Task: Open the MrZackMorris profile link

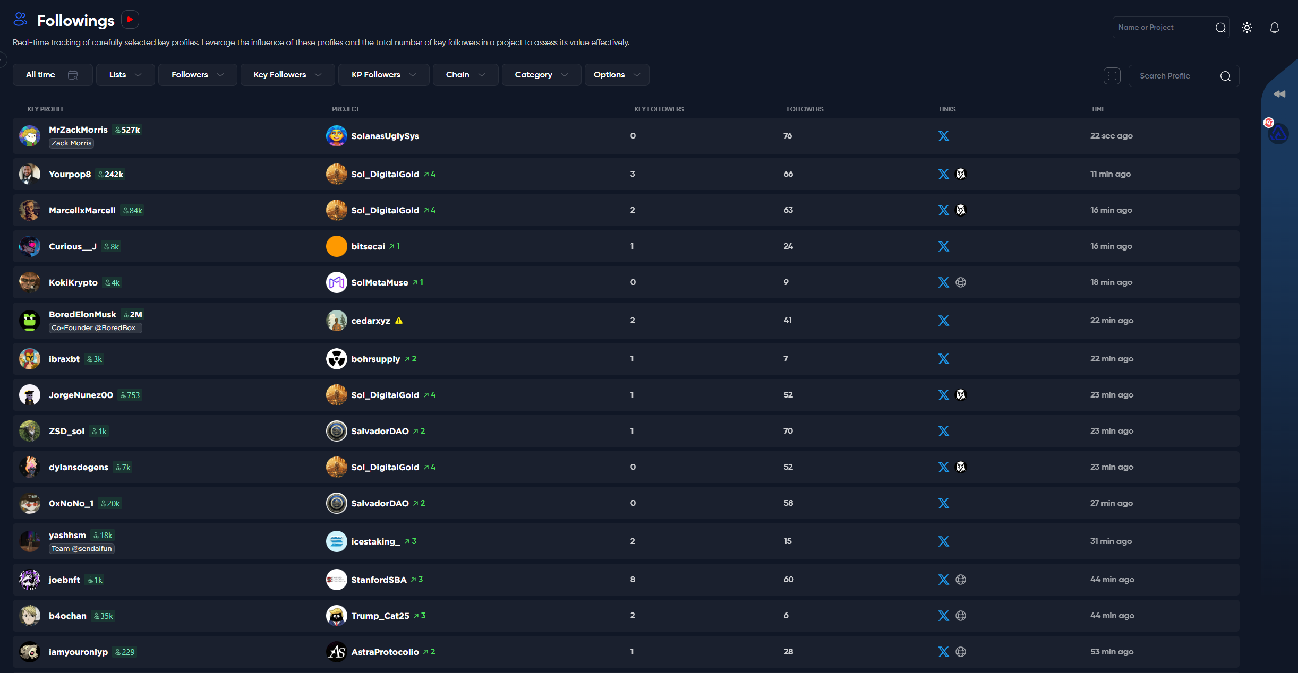Action: 78,130
